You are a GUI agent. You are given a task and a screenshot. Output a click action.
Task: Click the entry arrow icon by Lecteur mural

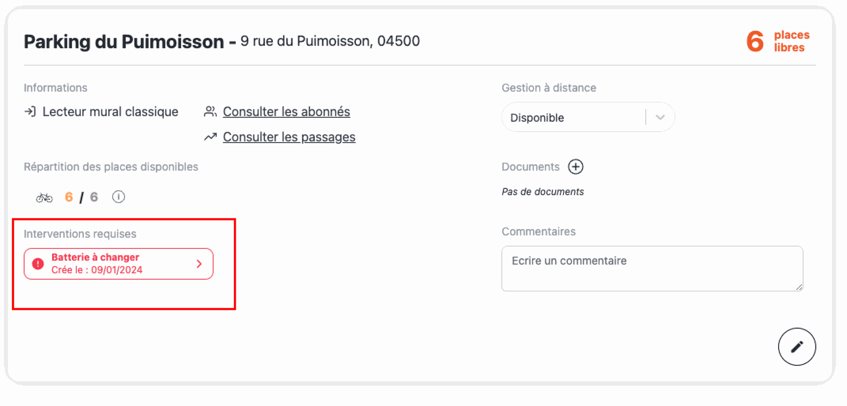(30, 111)
